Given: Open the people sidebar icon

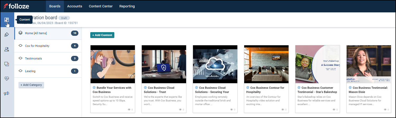Looking at the screenshot, I should point(7,49).
